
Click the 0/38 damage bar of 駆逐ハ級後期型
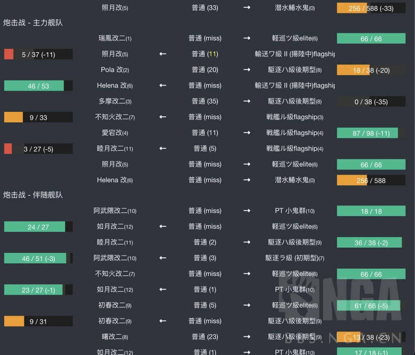pos(371,101)
